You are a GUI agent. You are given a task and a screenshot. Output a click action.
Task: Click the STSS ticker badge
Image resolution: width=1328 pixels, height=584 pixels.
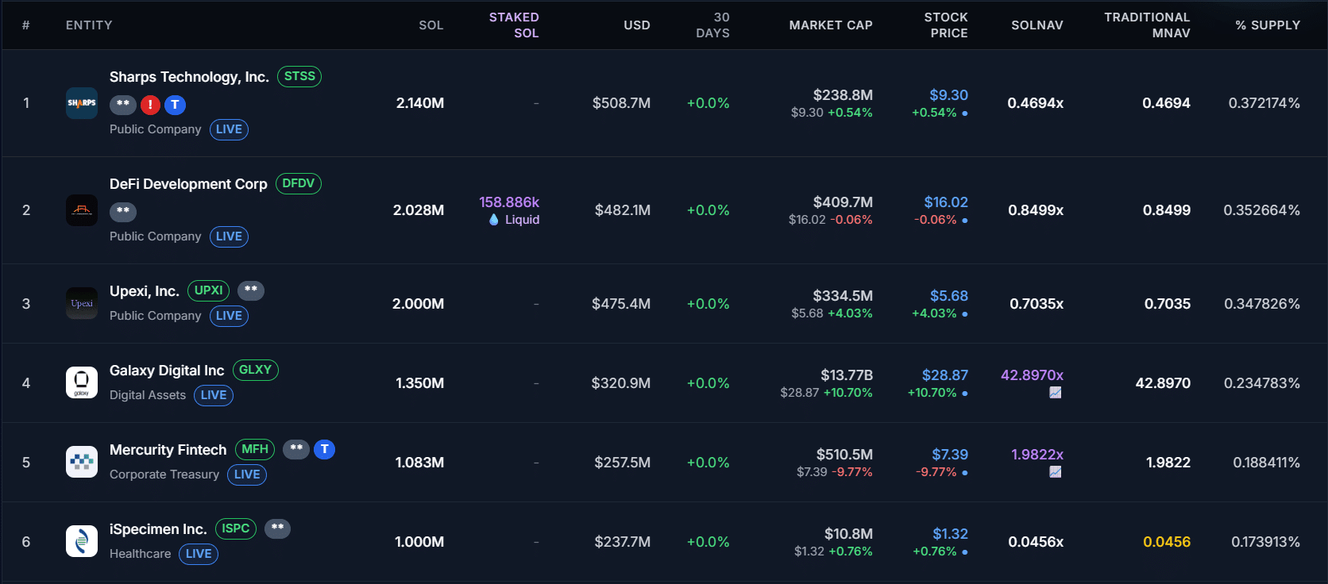pos(299,76)
